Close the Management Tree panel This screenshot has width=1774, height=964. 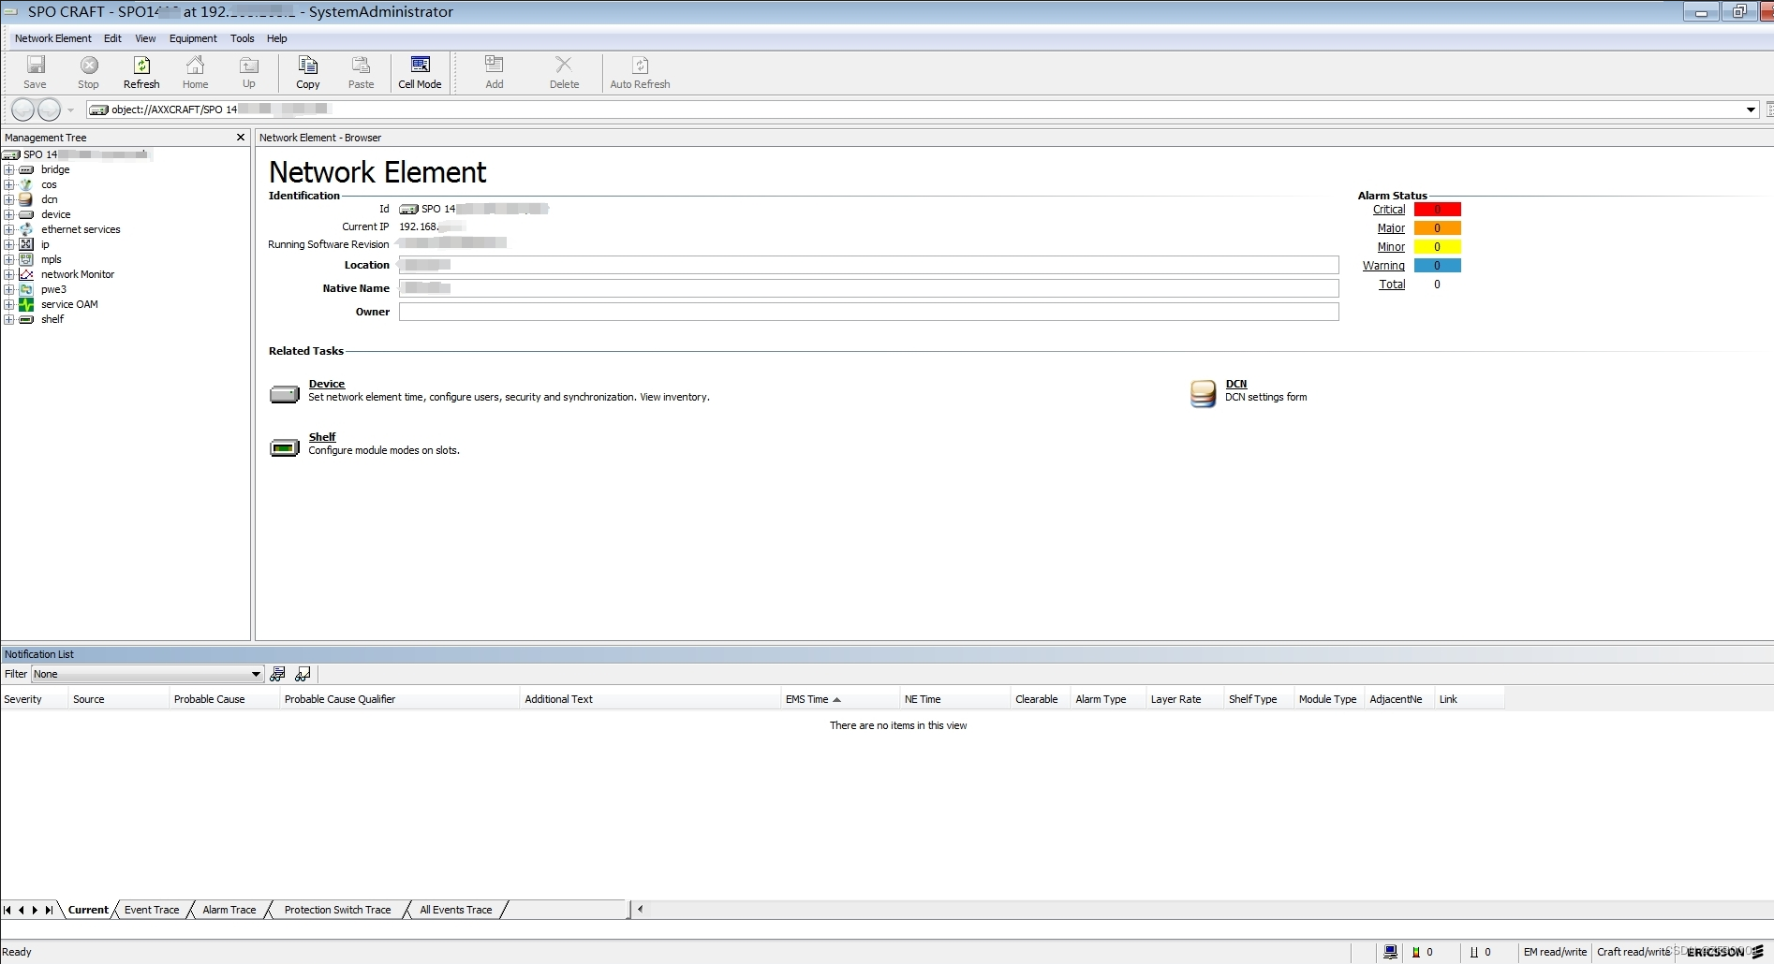tap(240, 138)
